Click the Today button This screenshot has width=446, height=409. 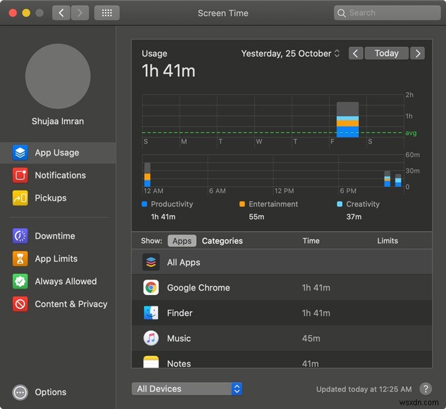pos(387,53)
